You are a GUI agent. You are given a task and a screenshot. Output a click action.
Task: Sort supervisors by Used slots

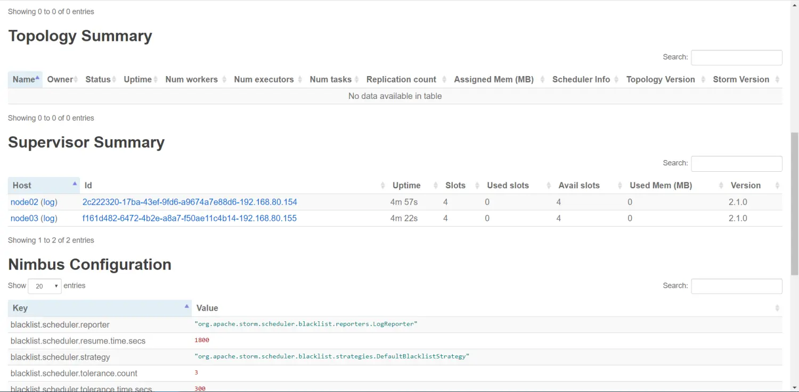point(518,186)
